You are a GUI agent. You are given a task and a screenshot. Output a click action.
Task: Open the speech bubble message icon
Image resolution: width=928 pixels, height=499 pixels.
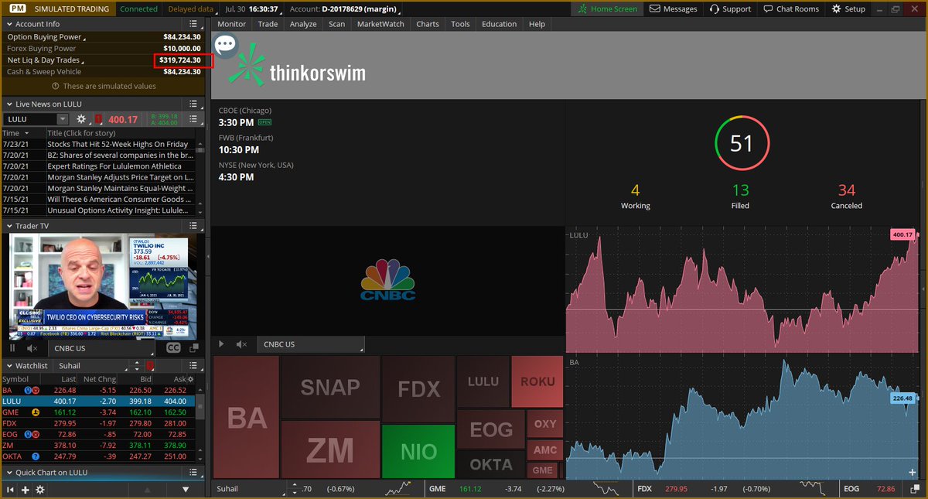tap(225, 45)
